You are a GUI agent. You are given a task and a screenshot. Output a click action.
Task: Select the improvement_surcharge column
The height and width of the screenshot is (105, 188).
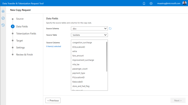coord(83,60)
